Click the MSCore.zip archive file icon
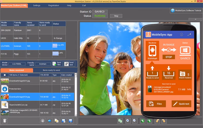 tap(5, 105)
